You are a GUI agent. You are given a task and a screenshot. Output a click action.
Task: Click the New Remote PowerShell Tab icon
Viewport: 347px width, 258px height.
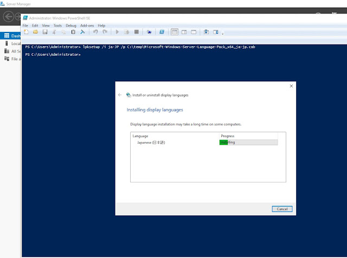click(x=149, y=32)
